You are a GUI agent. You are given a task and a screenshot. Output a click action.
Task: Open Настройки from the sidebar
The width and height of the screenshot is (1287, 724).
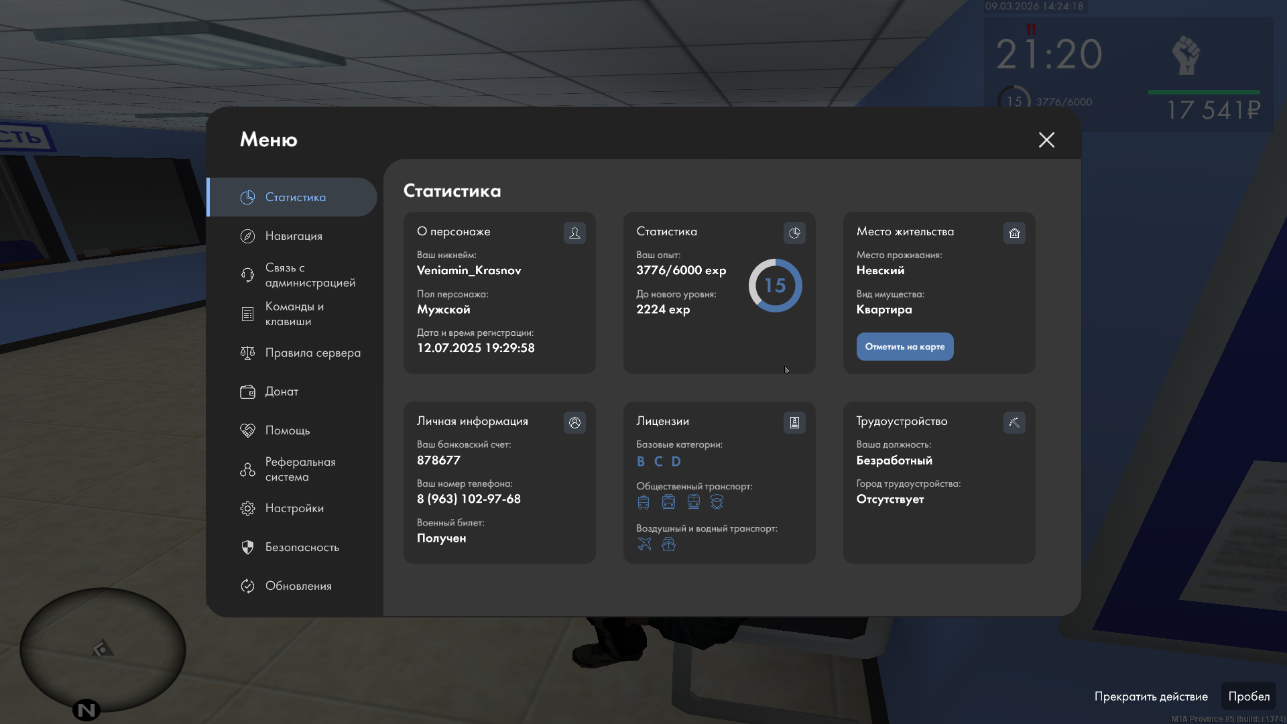click(x=294, y=508)
